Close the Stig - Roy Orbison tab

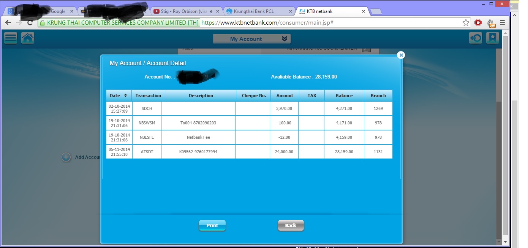tap(217, 11)
